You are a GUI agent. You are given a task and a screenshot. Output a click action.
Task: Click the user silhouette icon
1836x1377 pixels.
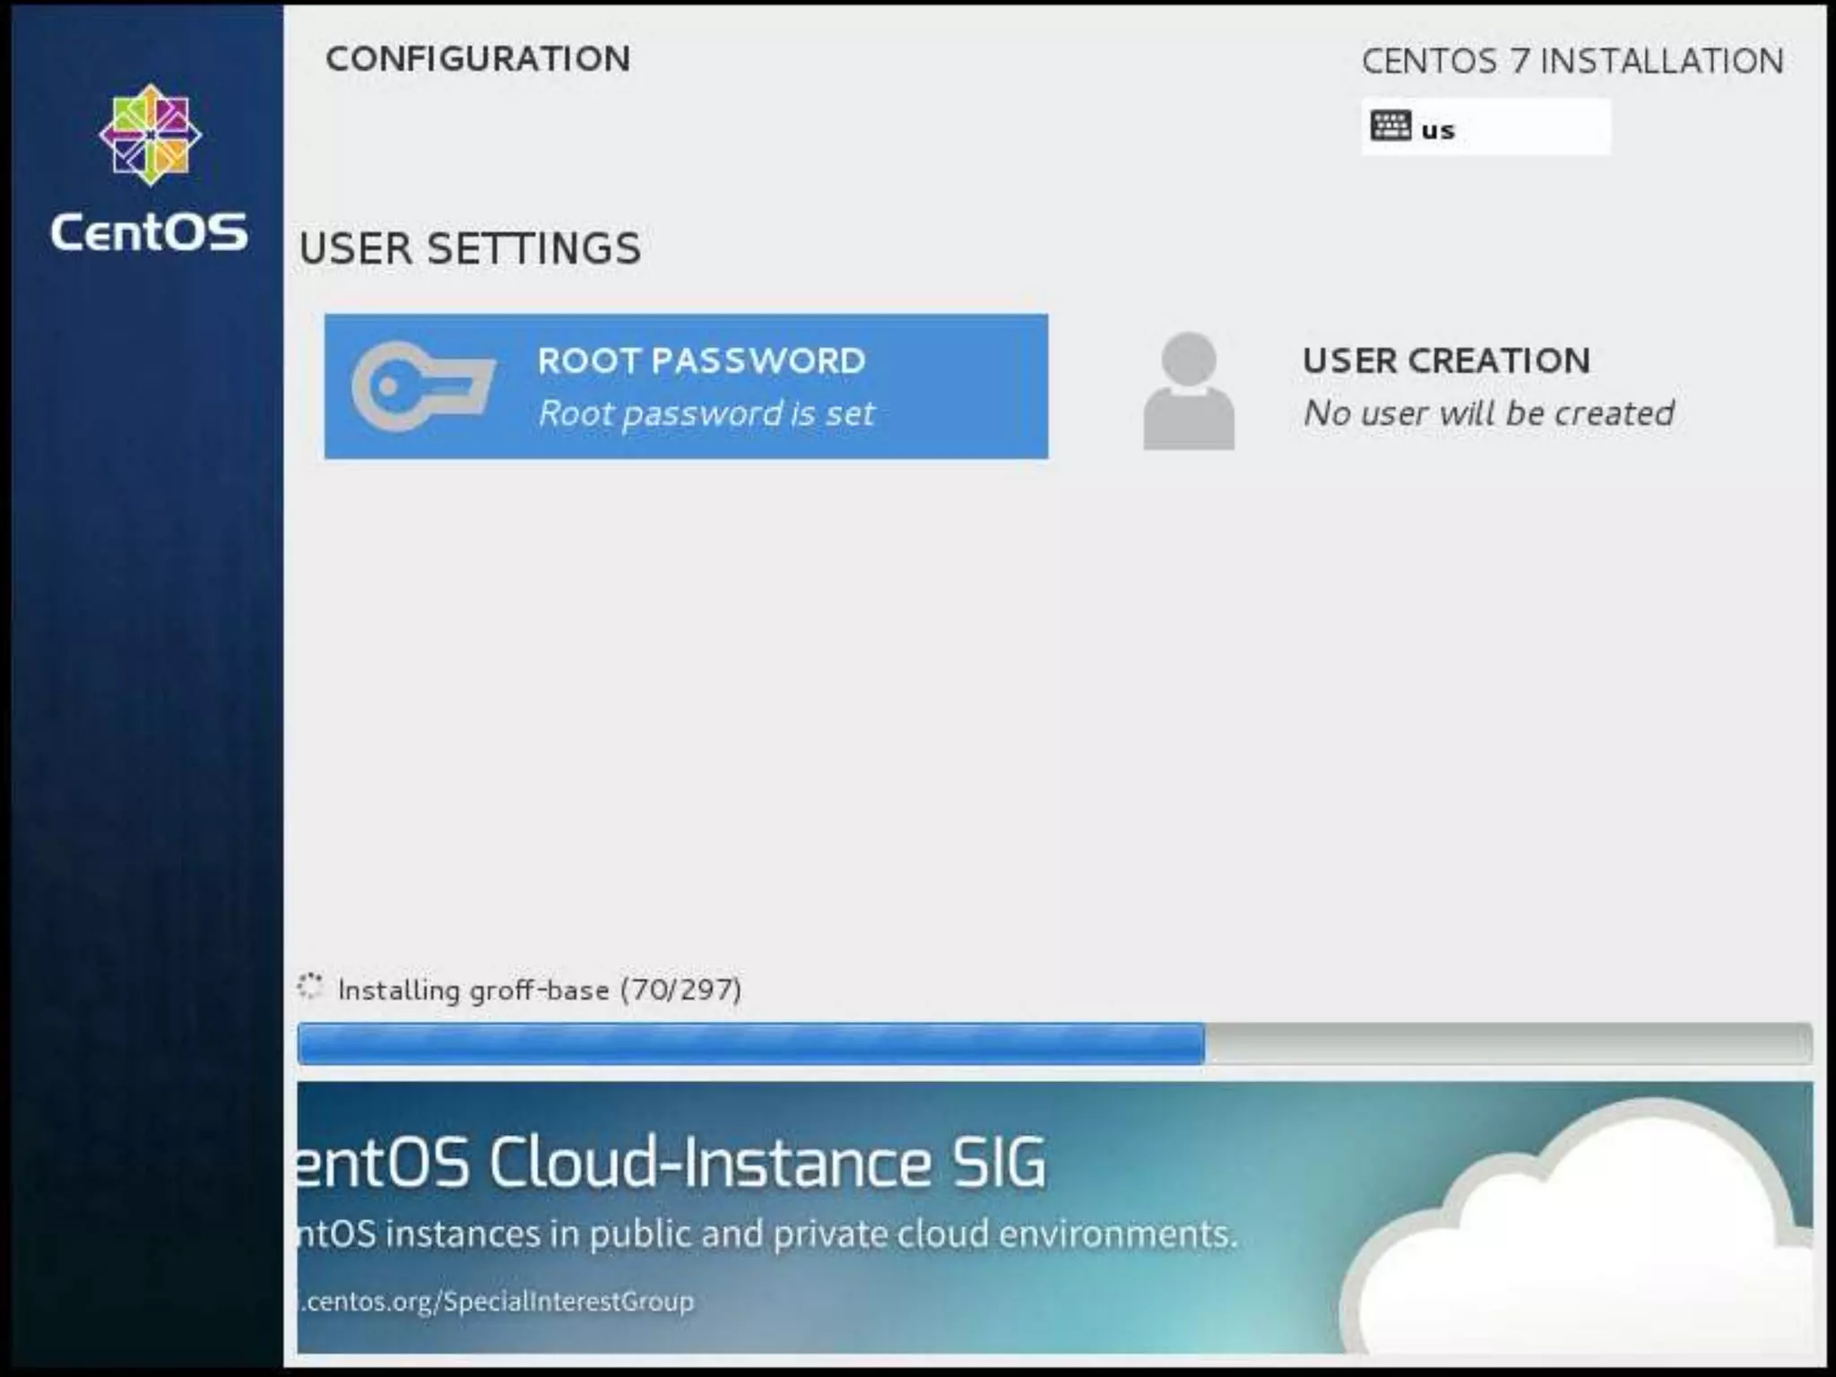(1189, 391)
